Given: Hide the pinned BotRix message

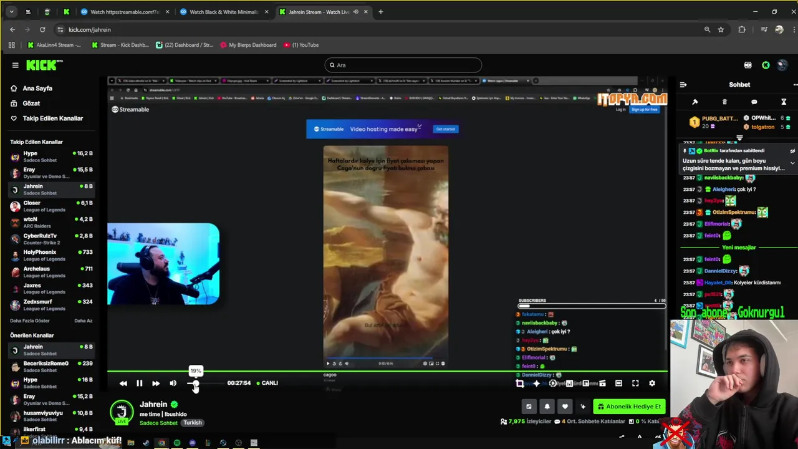Looking at the screenshot, I should (x=792, y=151).
